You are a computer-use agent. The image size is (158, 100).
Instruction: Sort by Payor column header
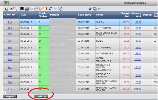point(100,15)
